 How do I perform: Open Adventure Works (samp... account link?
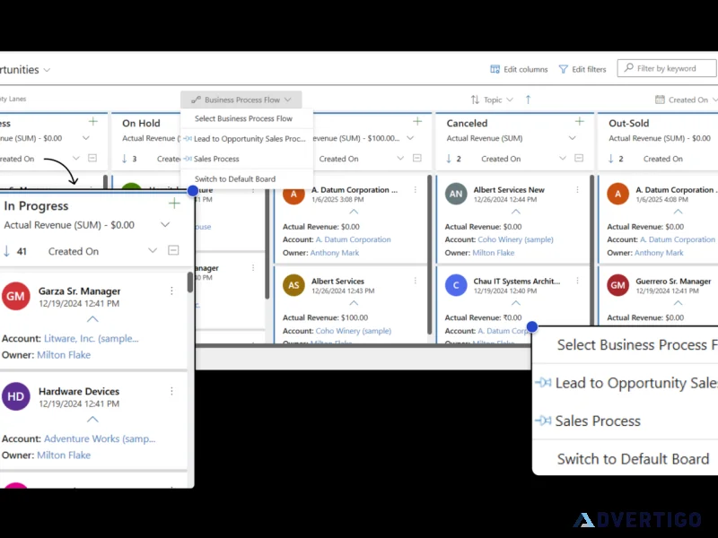(x=100, y=438)
